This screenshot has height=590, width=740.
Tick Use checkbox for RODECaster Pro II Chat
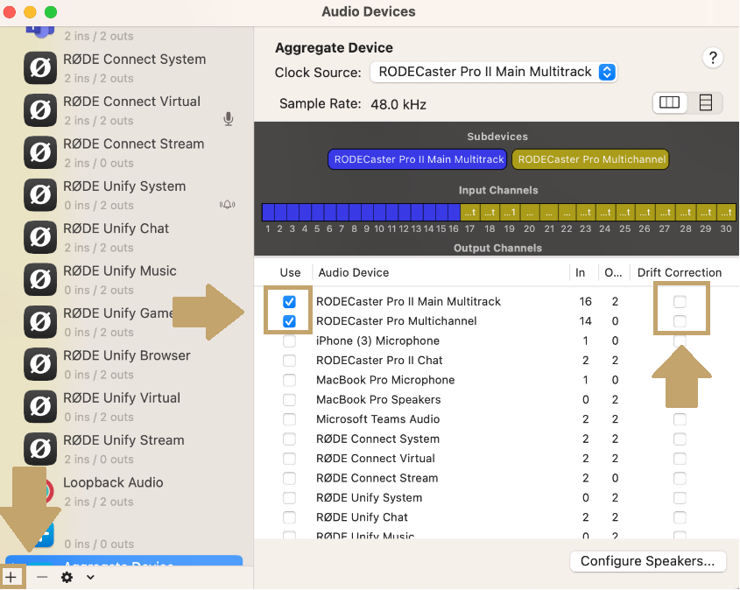tap(289, 361)
